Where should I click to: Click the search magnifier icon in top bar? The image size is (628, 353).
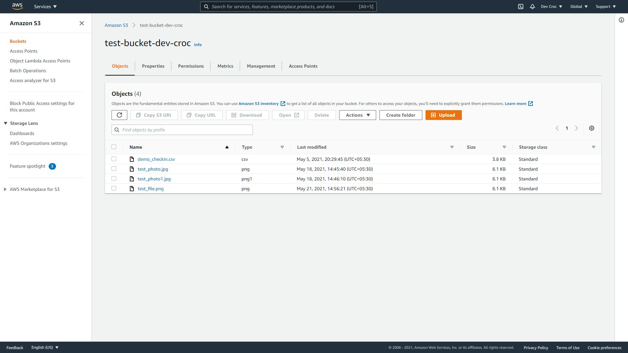coord(206,7)
